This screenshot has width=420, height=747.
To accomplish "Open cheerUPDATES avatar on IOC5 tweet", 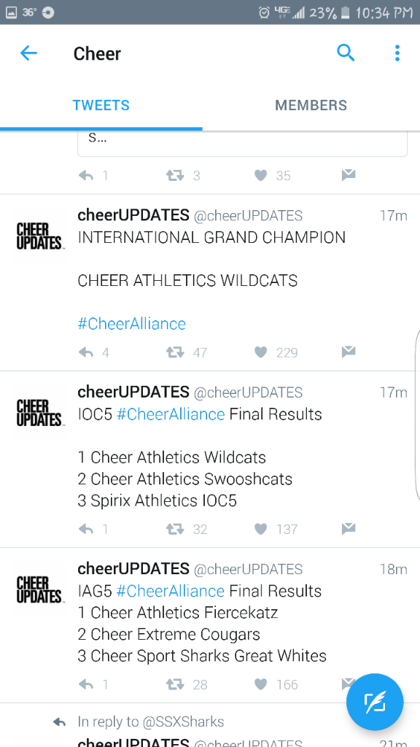I will click(39, 412).
